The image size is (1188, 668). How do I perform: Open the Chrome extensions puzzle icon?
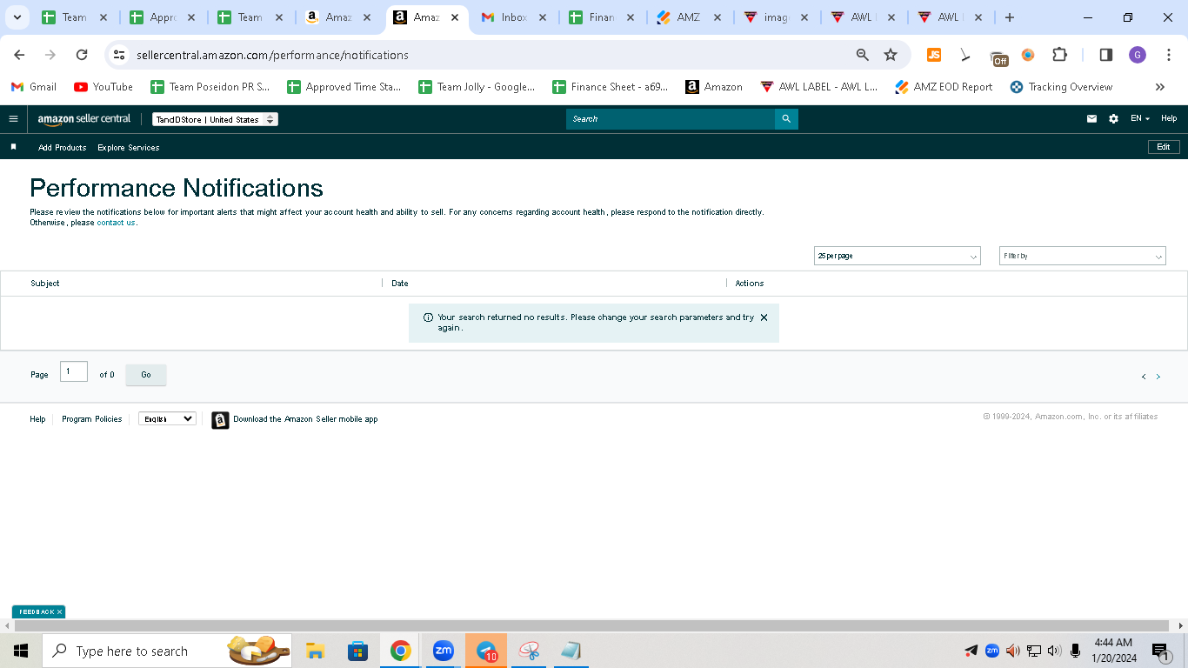[1059, 55]
